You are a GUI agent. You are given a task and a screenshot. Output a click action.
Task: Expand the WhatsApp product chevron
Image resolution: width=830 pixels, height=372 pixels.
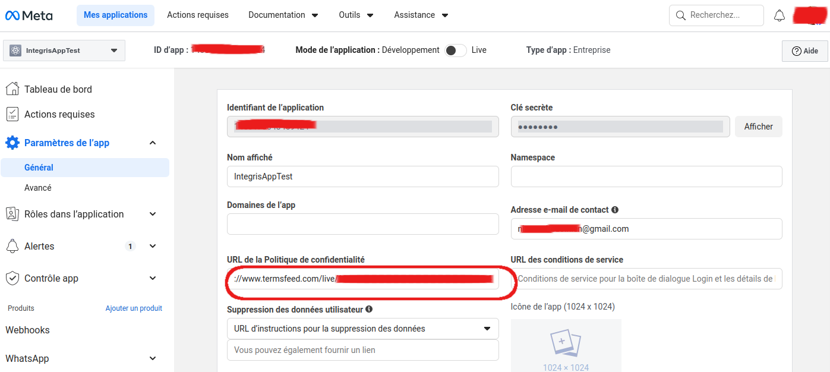tap(153, 358)
